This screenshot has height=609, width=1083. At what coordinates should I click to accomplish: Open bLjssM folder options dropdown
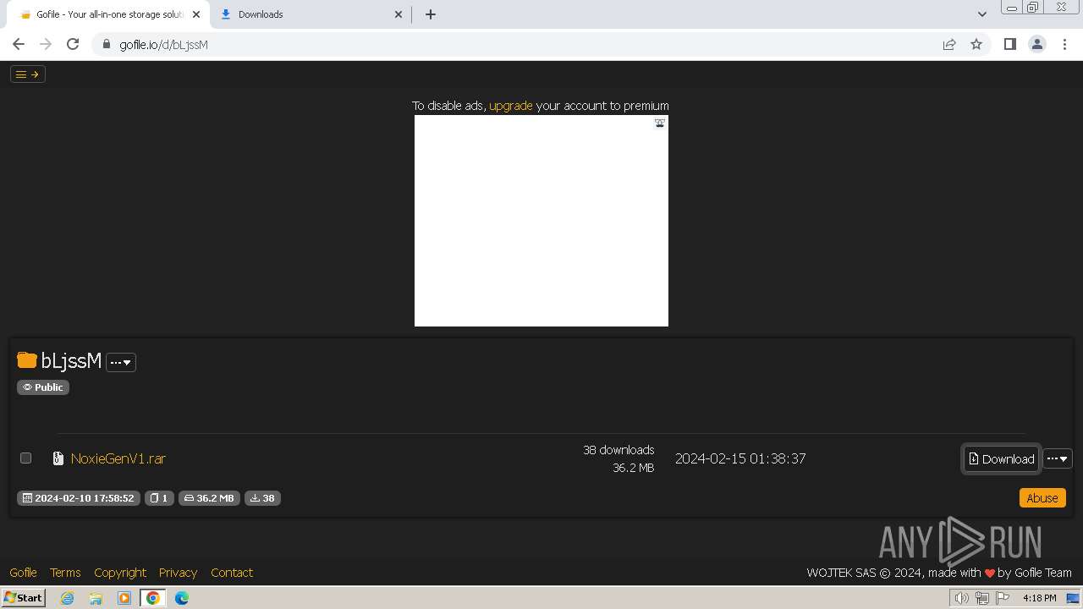pos(121,362)
